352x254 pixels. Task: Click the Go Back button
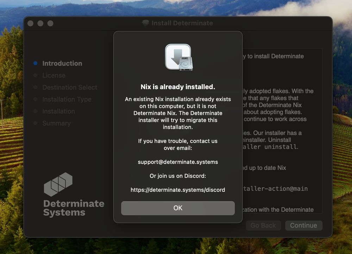point(263,226)
